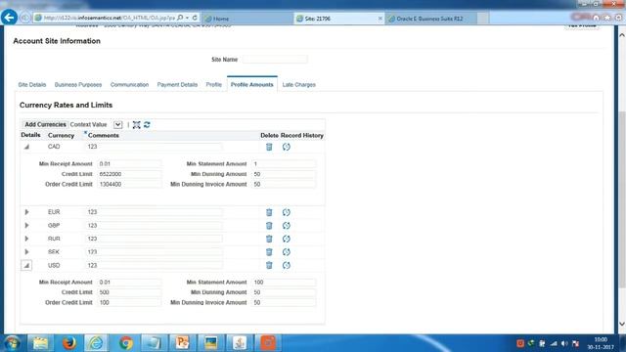Image resolution: width=626 pixels, height=352 pixels.
Task: Delete the CAD currency row
Action: 269,147
